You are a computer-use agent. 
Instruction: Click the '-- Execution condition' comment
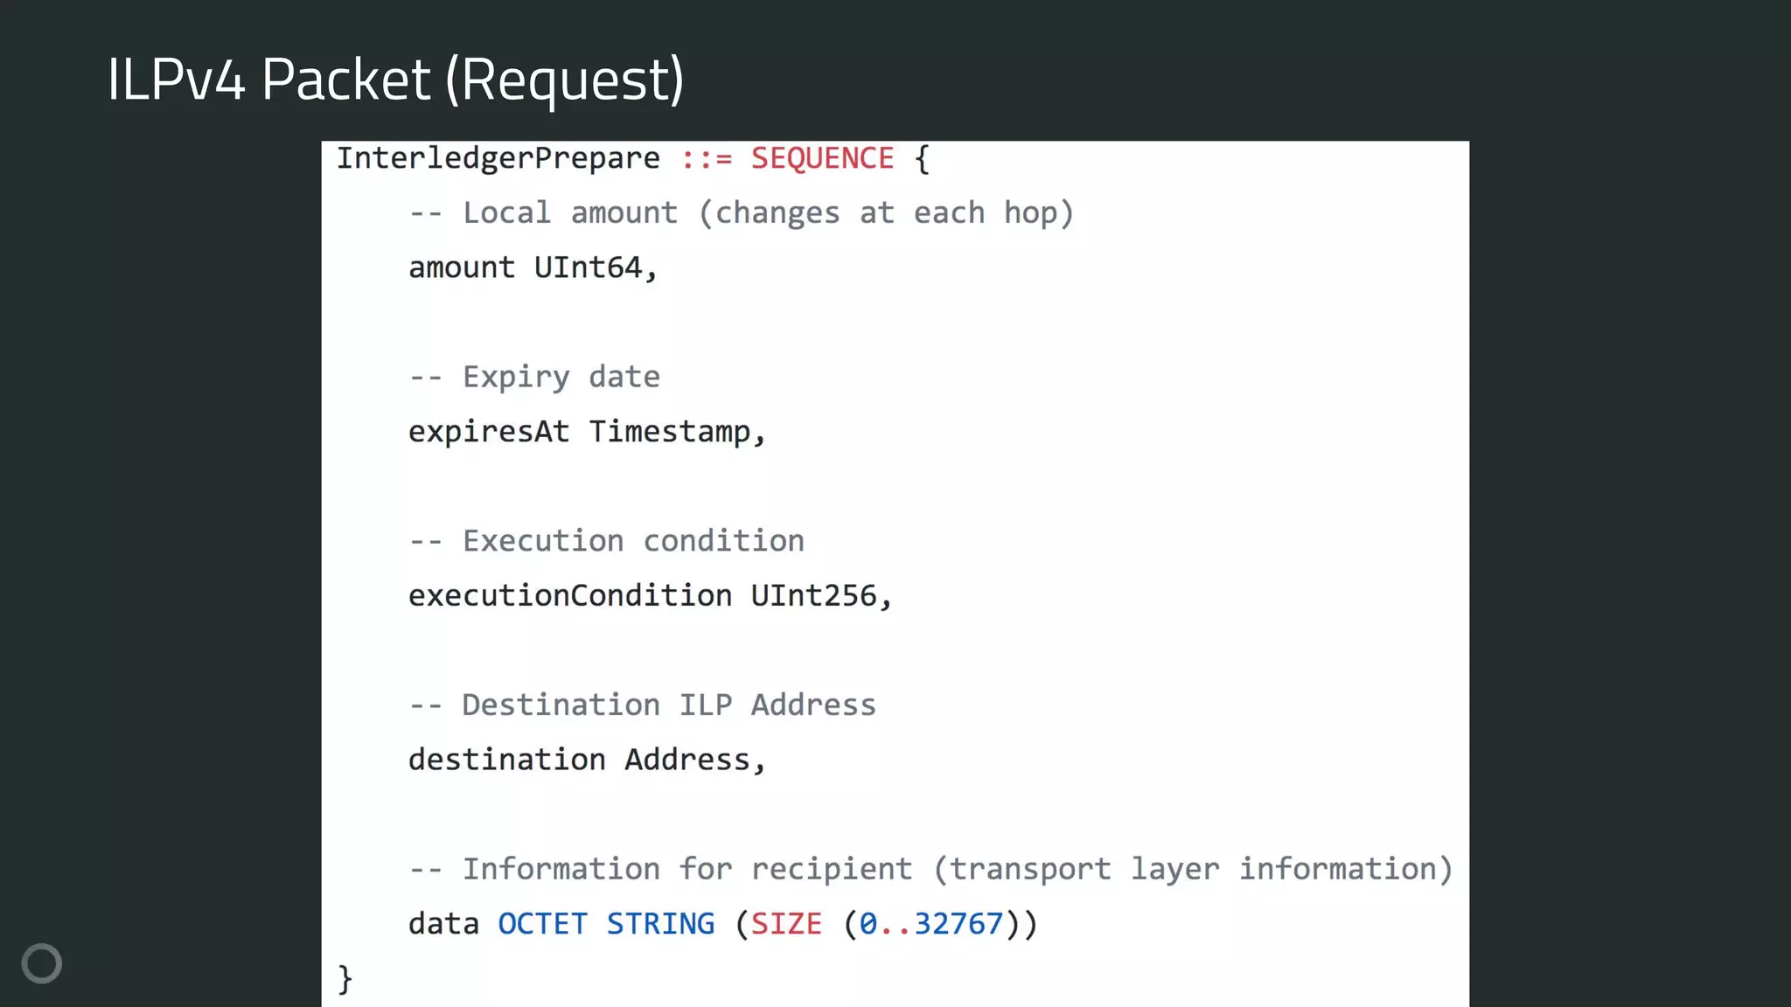pos(606,541)
